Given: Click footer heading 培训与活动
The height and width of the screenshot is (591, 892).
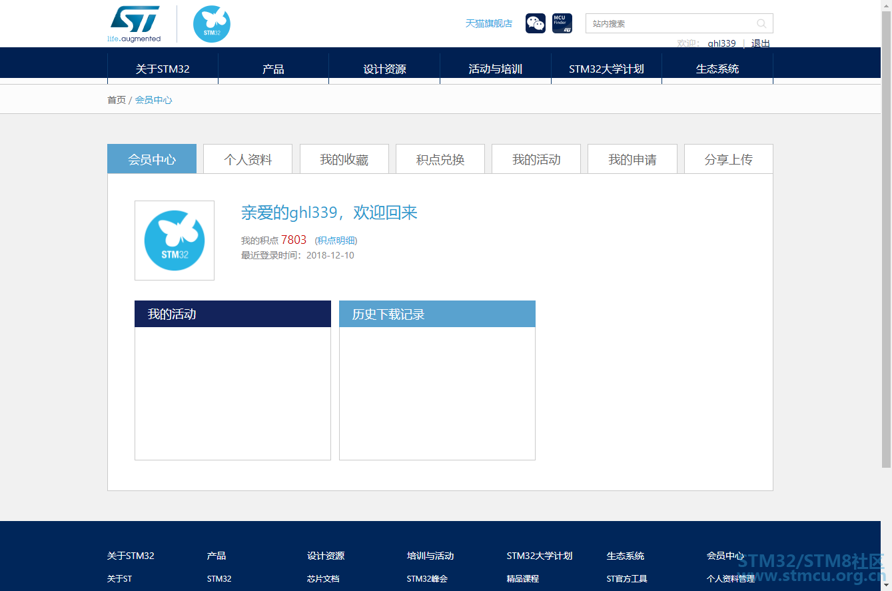Looking at the screenshot, I should (430, 556).
